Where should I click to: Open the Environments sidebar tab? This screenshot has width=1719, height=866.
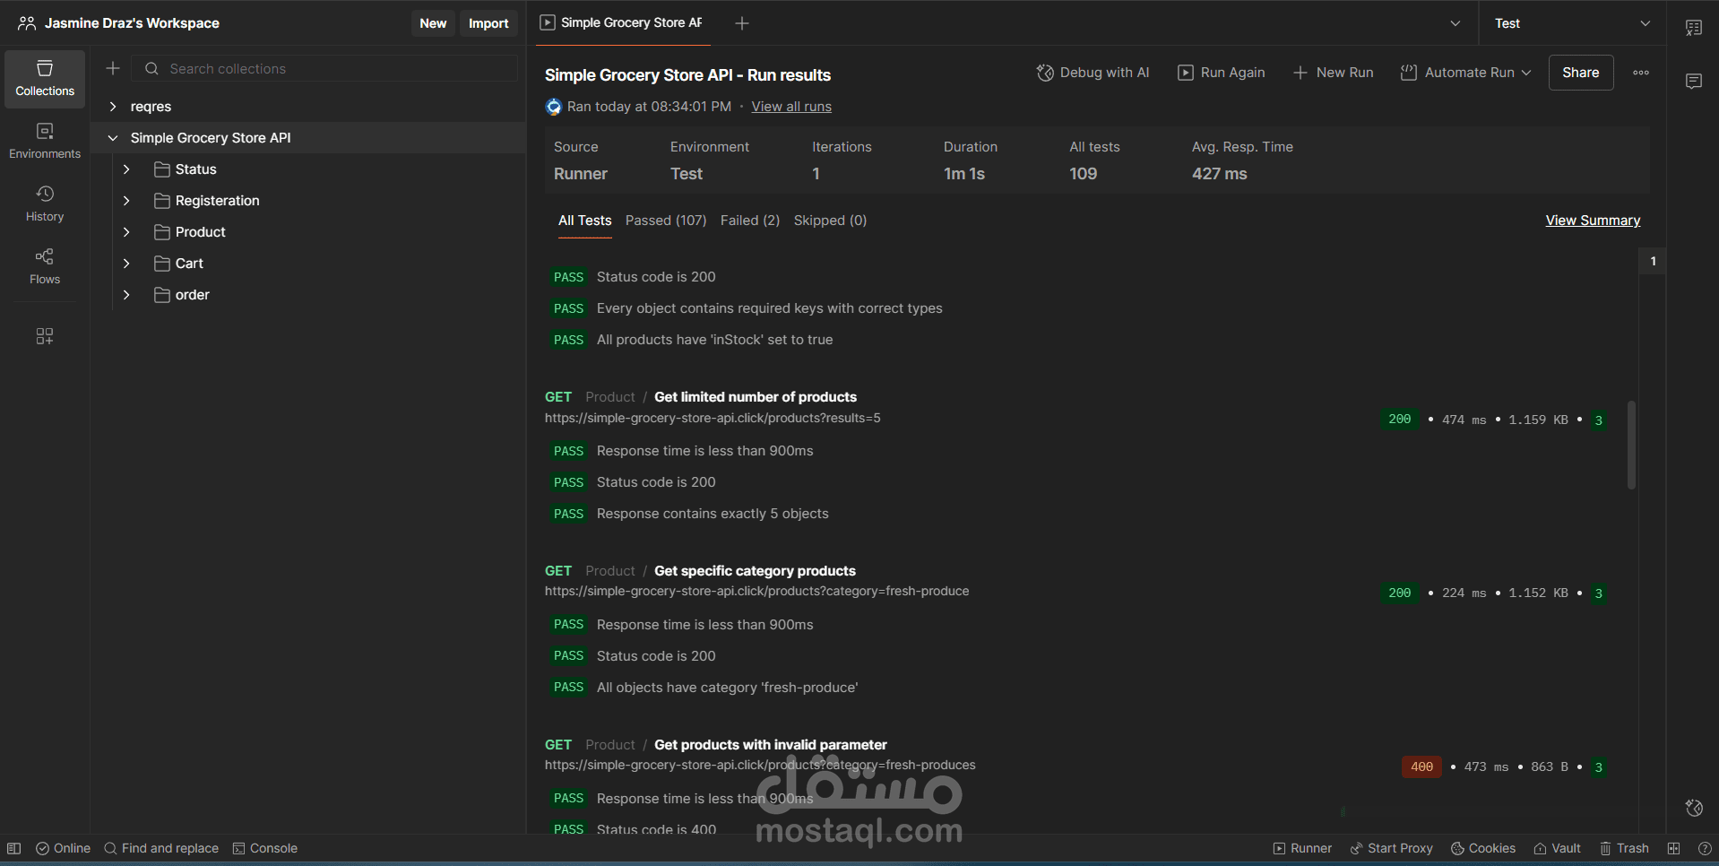pyautogui.click(x=45, y=142)
